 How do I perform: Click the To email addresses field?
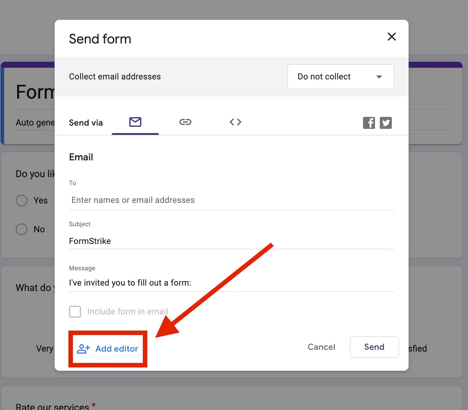[x=231, y=200]
